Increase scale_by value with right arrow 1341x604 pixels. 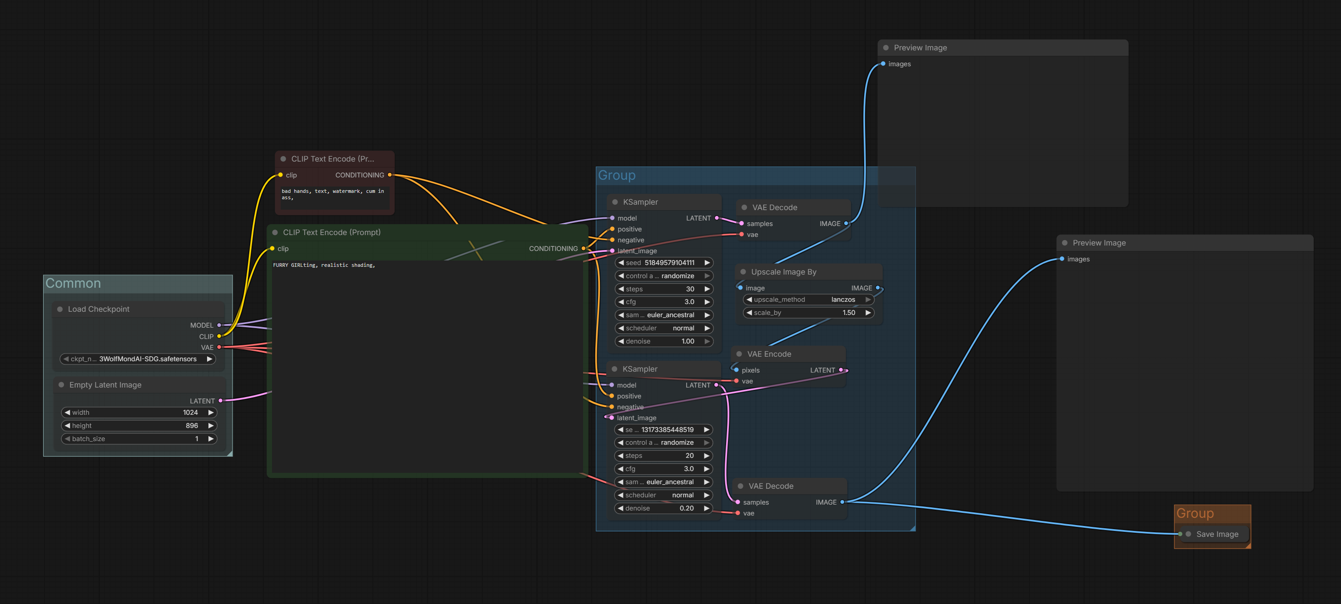coord(868,313)
